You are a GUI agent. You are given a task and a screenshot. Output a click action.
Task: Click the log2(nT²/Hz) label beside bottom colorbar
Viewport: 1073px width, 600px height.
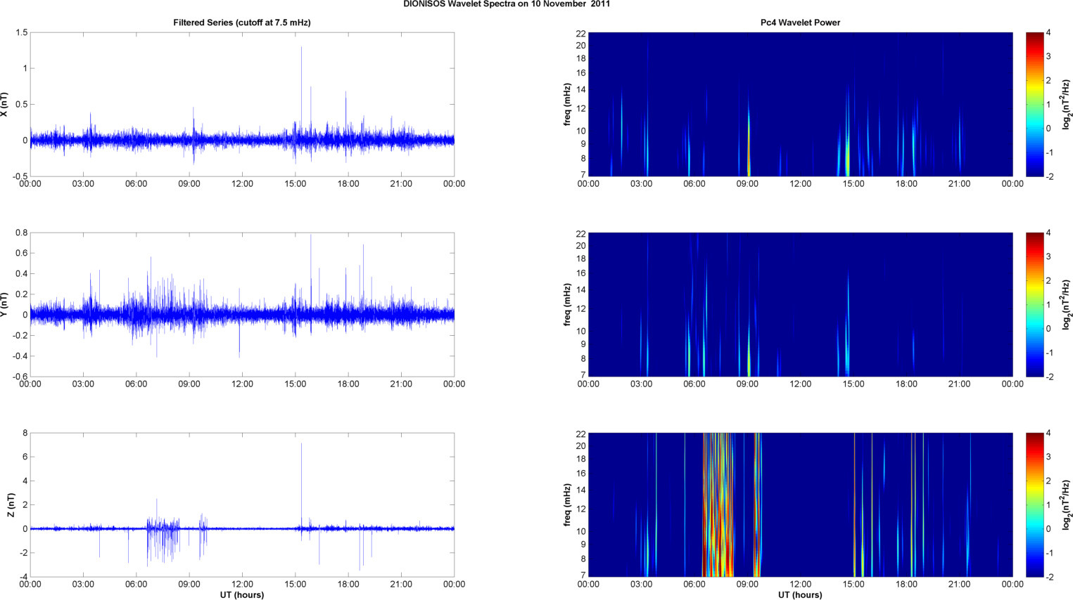point(1067,505)
